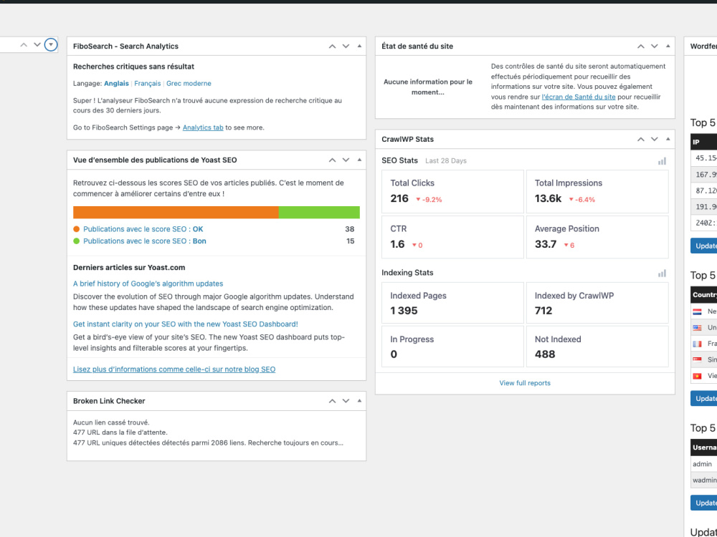Move État de santé du site widget up
Viewport: 717px width, 537px height.
641,46
